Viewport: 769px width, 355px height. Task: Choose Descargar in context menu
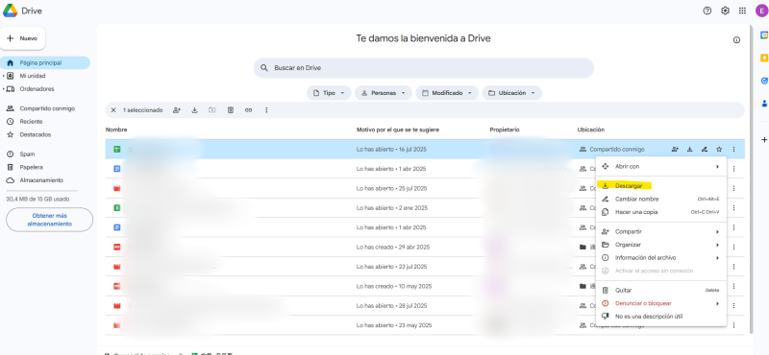point(661,186)
